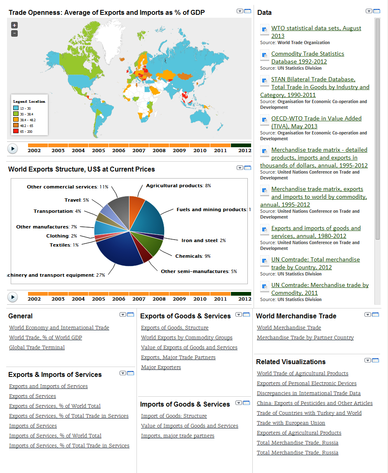The height and width of the screenshot is (473, 388).
Task: Expand Exports & Imports of Services panel menu
Action: pyautogui.click(x=123, y=373)
